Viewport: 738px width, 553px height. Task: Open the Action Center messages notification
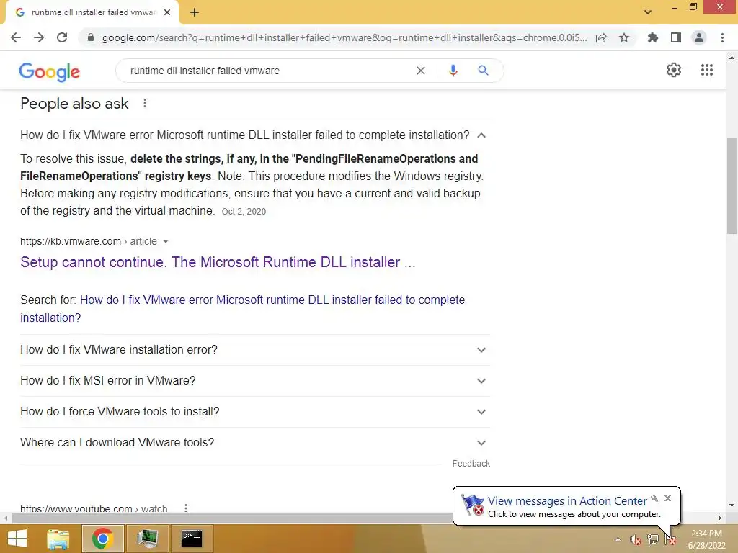click(x=567, y=501)
